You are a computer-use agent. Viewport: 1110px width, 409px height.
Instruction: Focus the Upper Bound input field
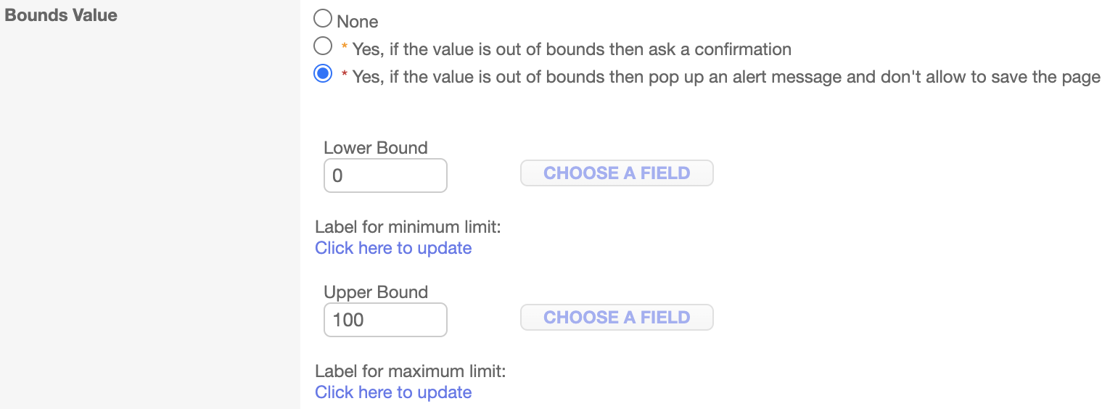coord(385,320)
